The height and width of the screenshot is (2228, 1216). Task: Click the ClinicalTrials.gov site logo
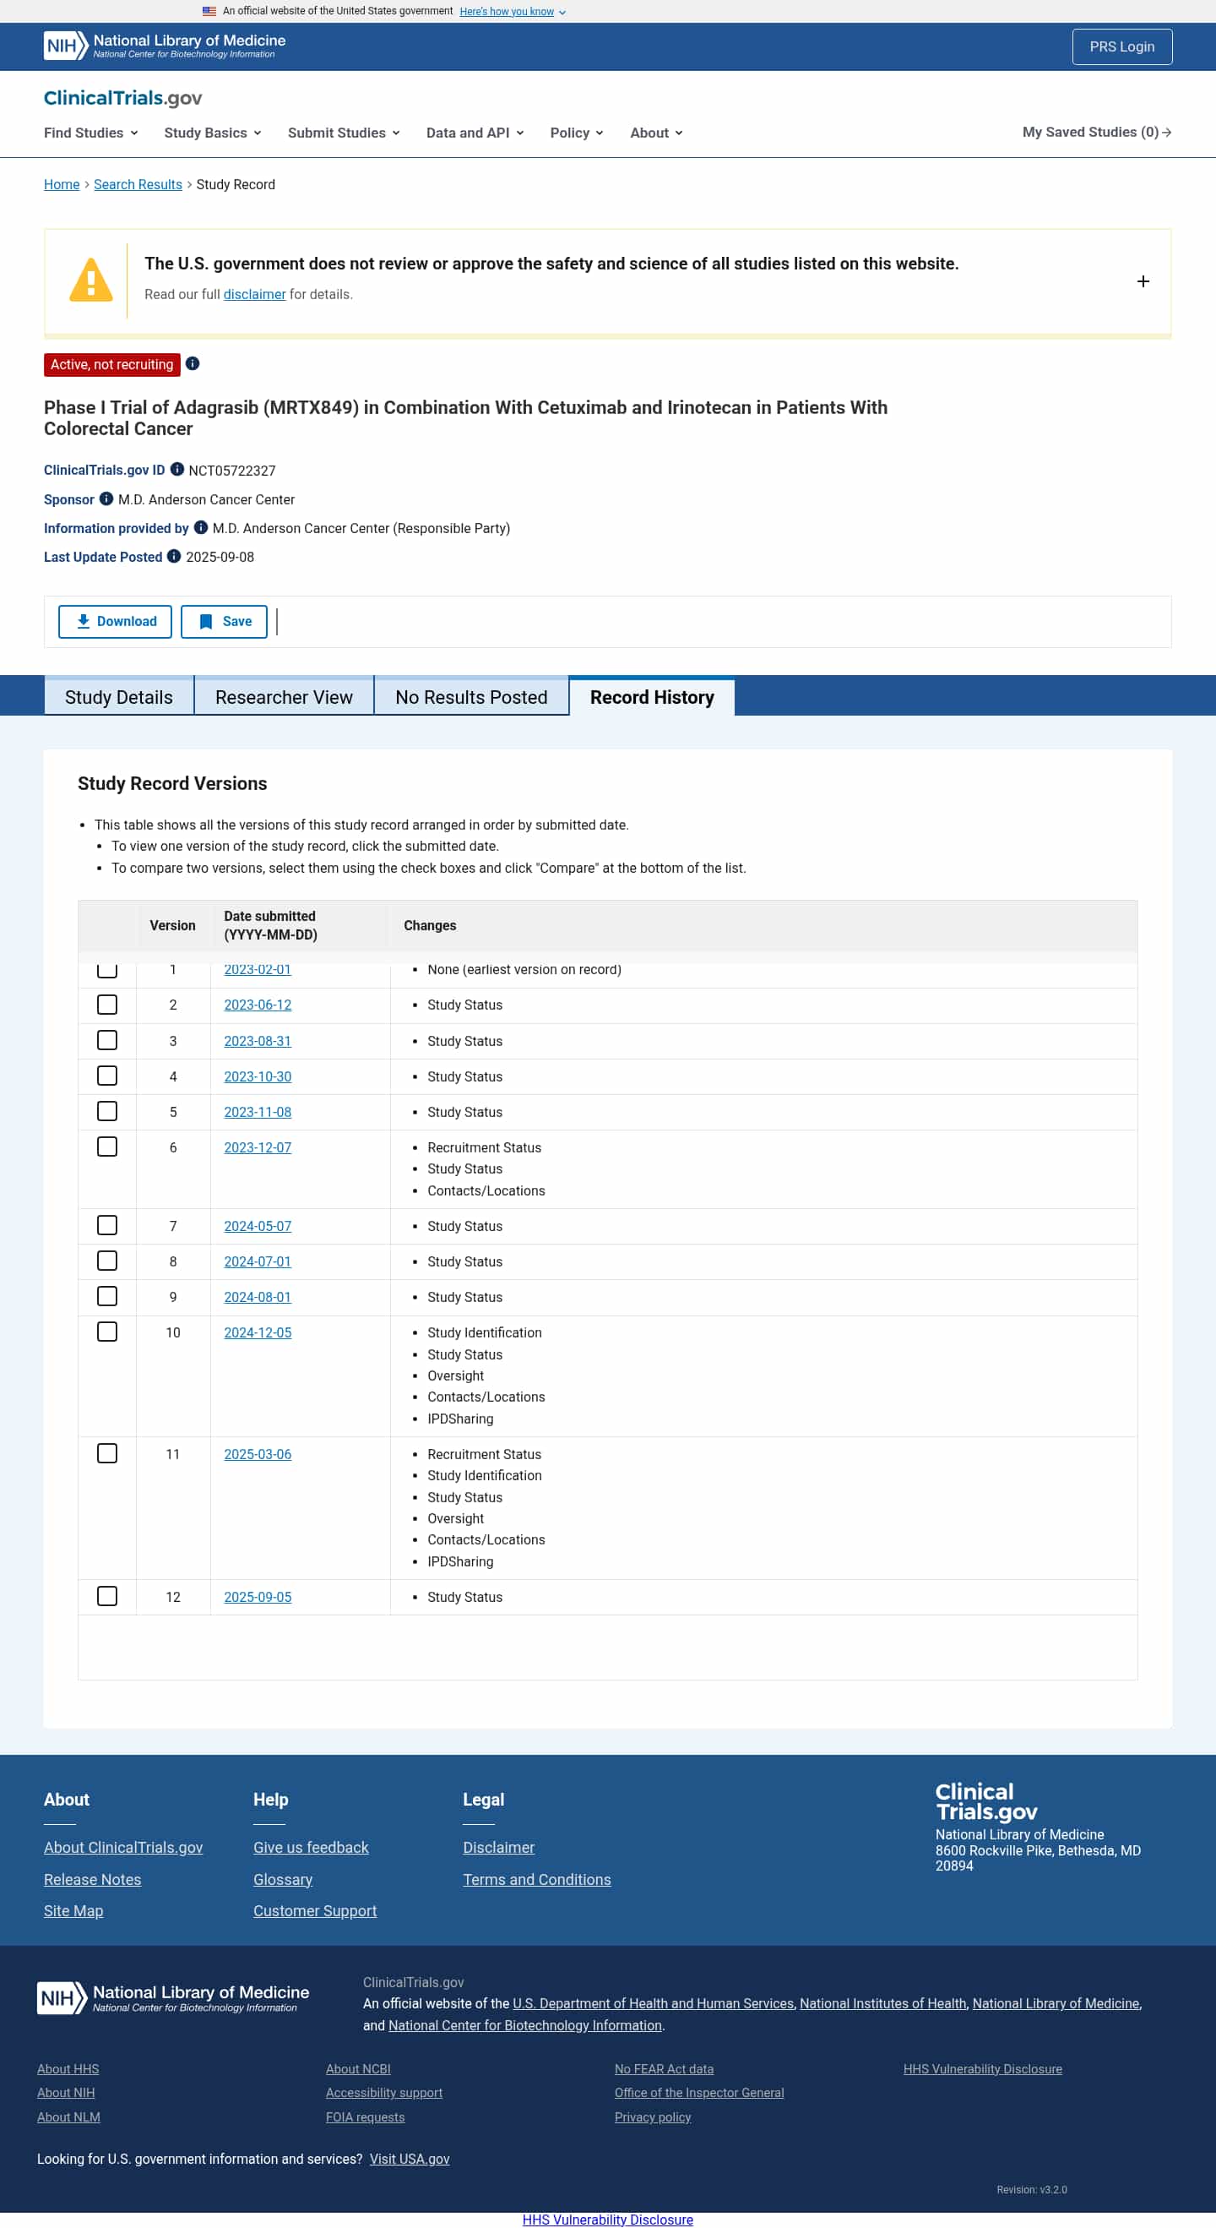coord(122,98)
